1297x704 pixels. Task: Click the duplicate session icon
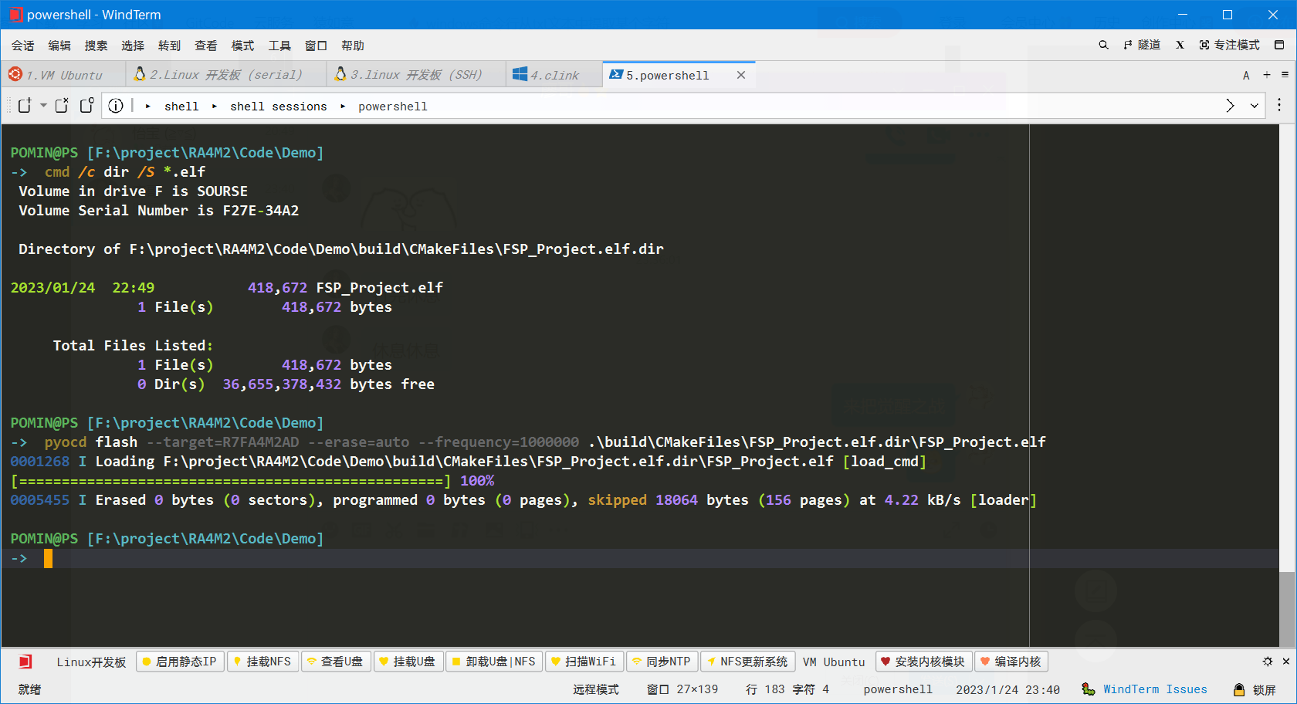click(62, 106)
